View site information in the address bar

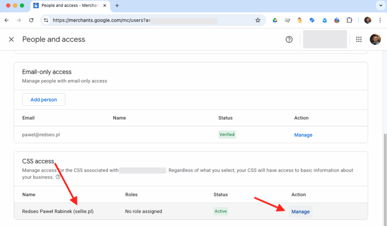[x=46, y=20]
